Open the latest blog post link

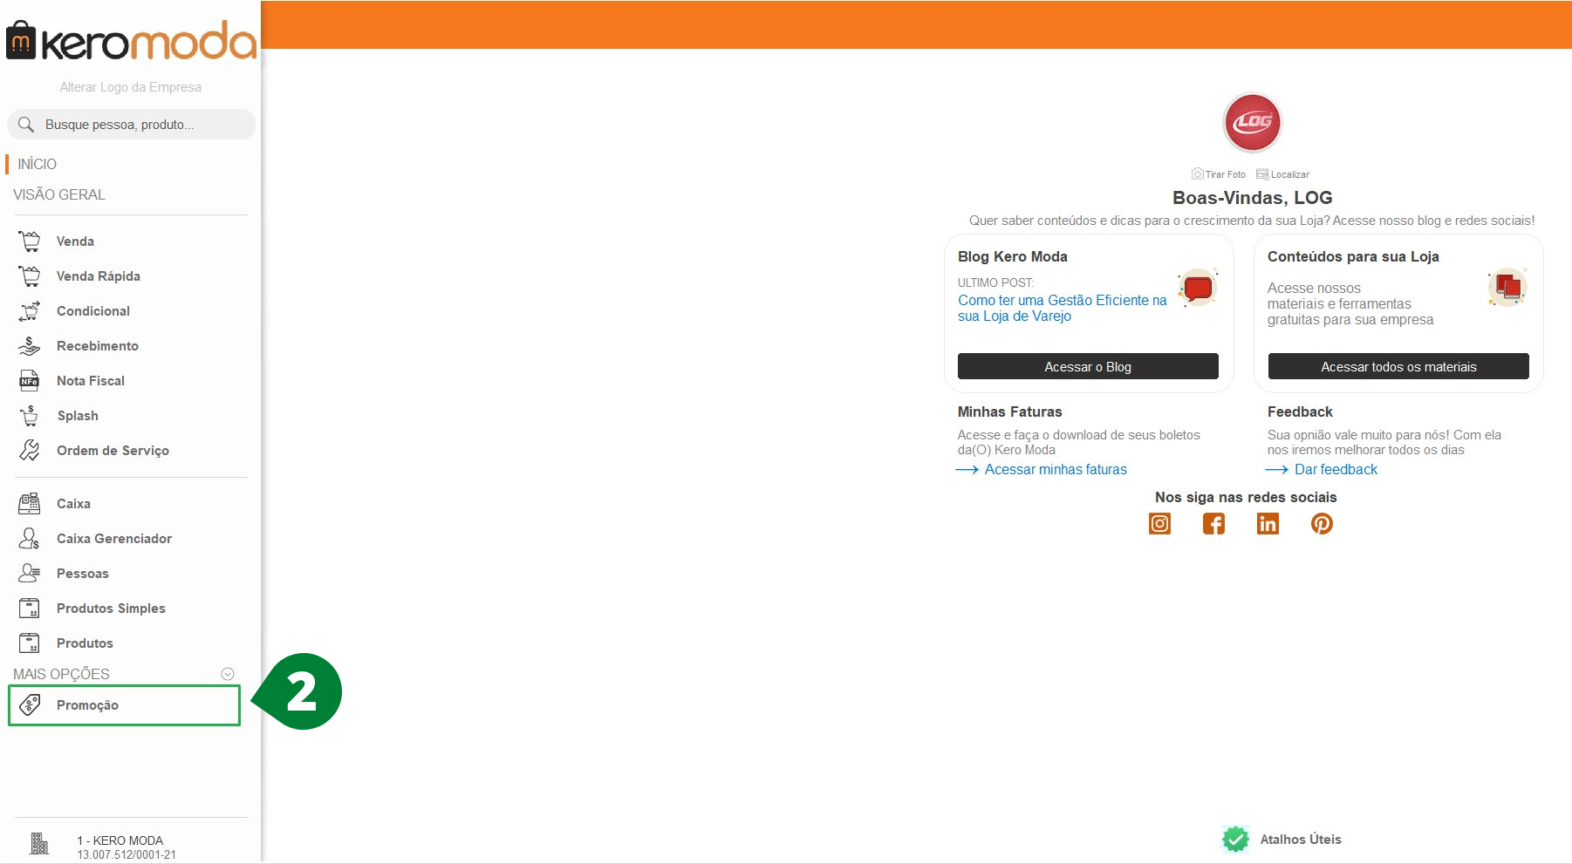coord(1063,308)
